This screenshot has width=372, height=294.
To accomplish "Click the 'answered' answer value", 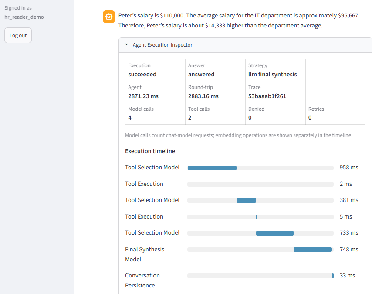I will click(201, 74).
